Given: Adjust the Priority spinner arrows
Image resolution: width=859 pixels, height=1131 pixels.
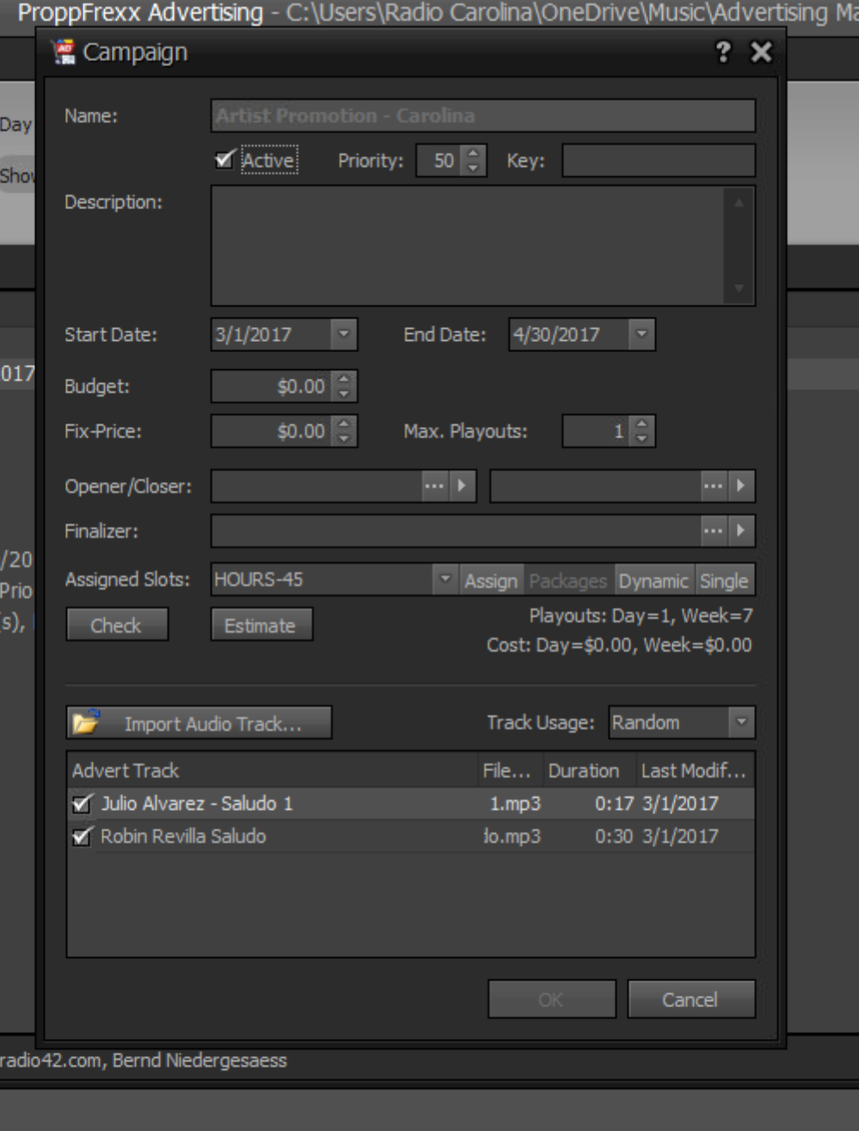Looking at the screenshot, I should coord(473,160).
